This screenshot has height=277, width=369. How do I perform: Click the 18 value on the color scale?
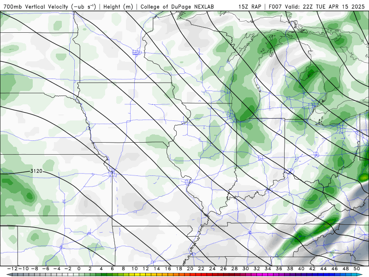179,269
